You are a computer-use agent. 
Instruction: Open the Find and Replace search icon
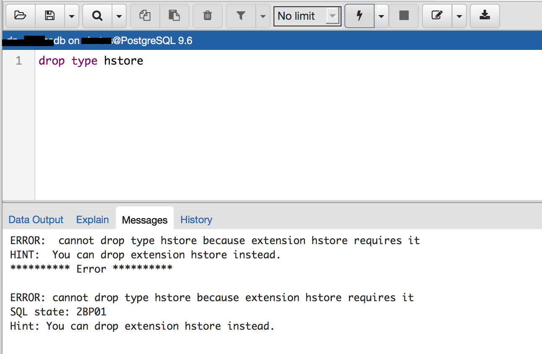tap(97, 16)
